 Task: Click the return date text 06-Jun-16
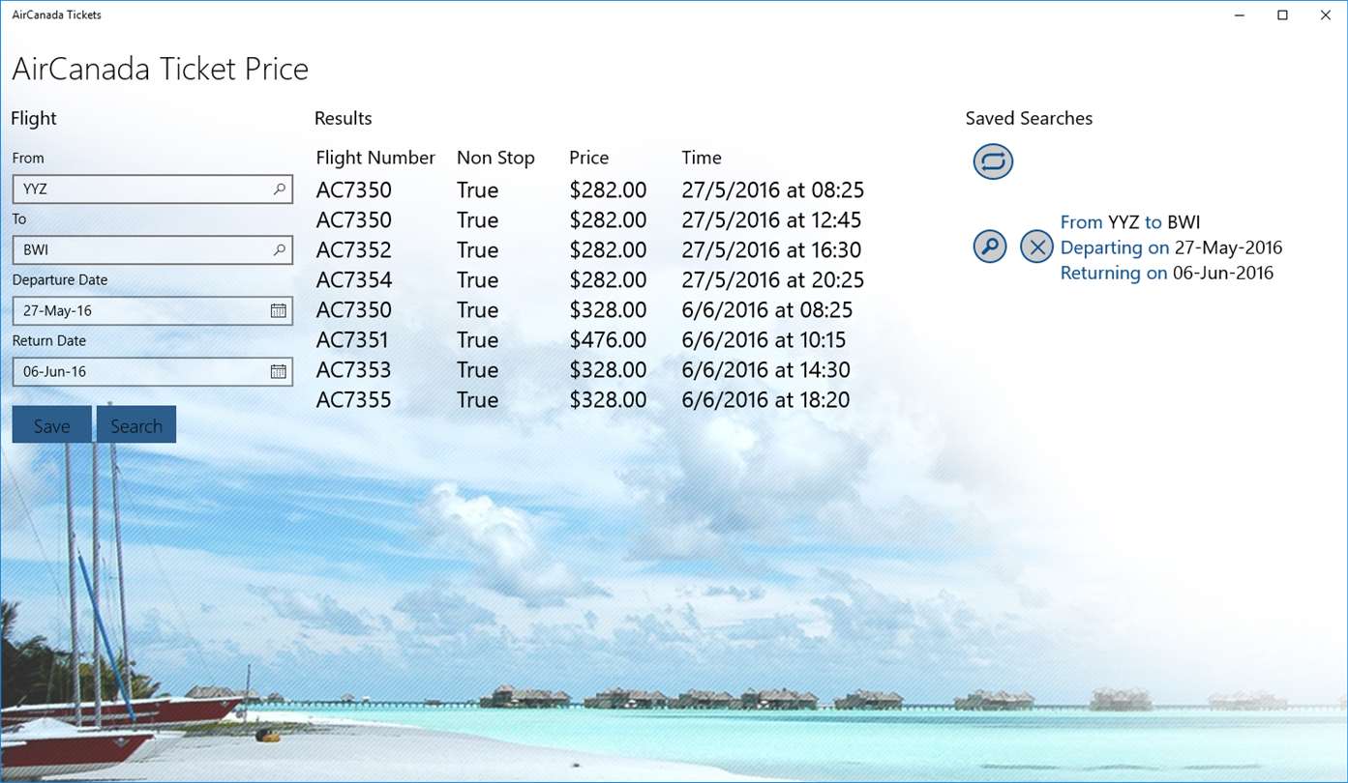[55, 372]
